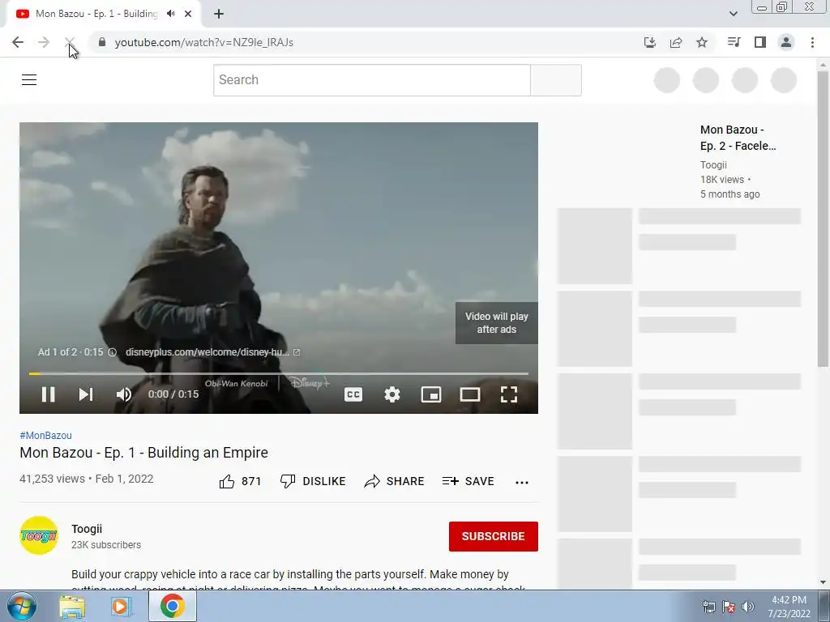Like the video with thumbs up

click(x=240, y=481)
